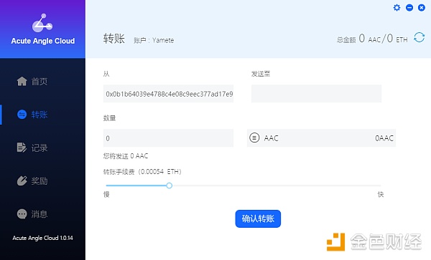431x260 pixels.
Task: Click the home icon beside 首页
Action: click(x=22, y=82)
